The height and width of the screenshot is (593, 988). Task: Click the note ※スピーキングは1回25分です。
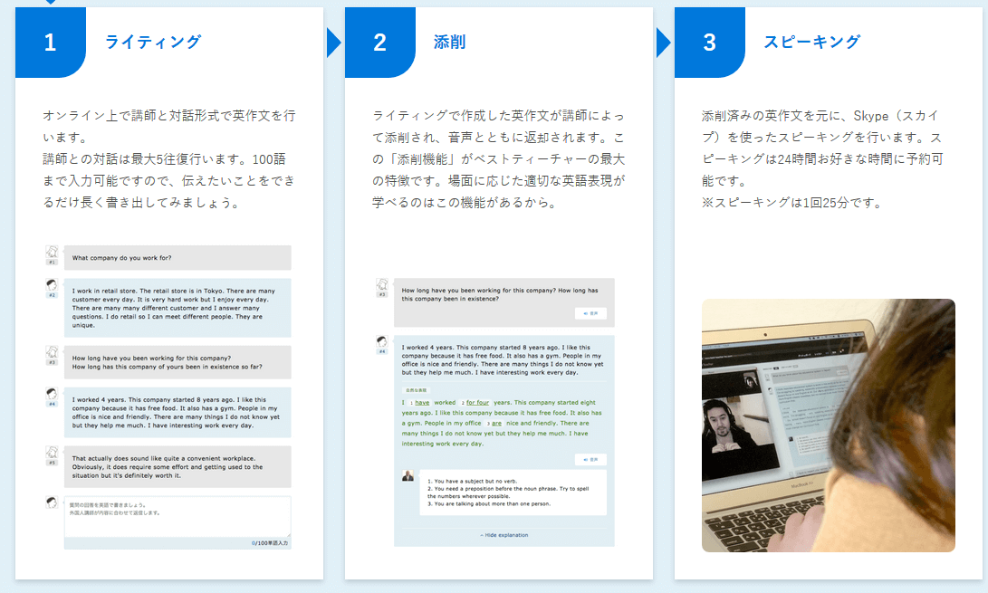793,203
